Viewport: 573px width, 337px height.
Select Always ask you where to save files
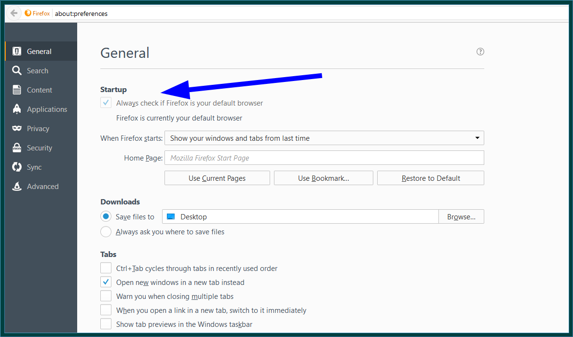click(x=106, y=231)
